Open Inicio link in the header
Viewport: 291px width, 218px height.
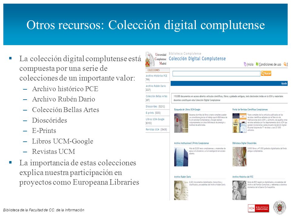(x=250, y=64)
